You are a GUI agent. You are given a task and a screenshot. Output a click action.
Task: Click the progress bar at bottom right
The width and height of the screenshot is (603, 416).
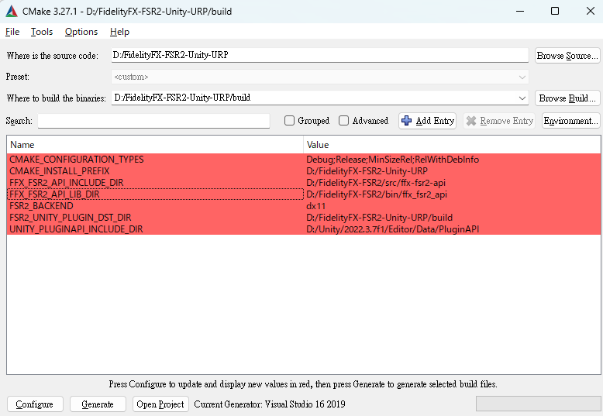pos(536,404)
